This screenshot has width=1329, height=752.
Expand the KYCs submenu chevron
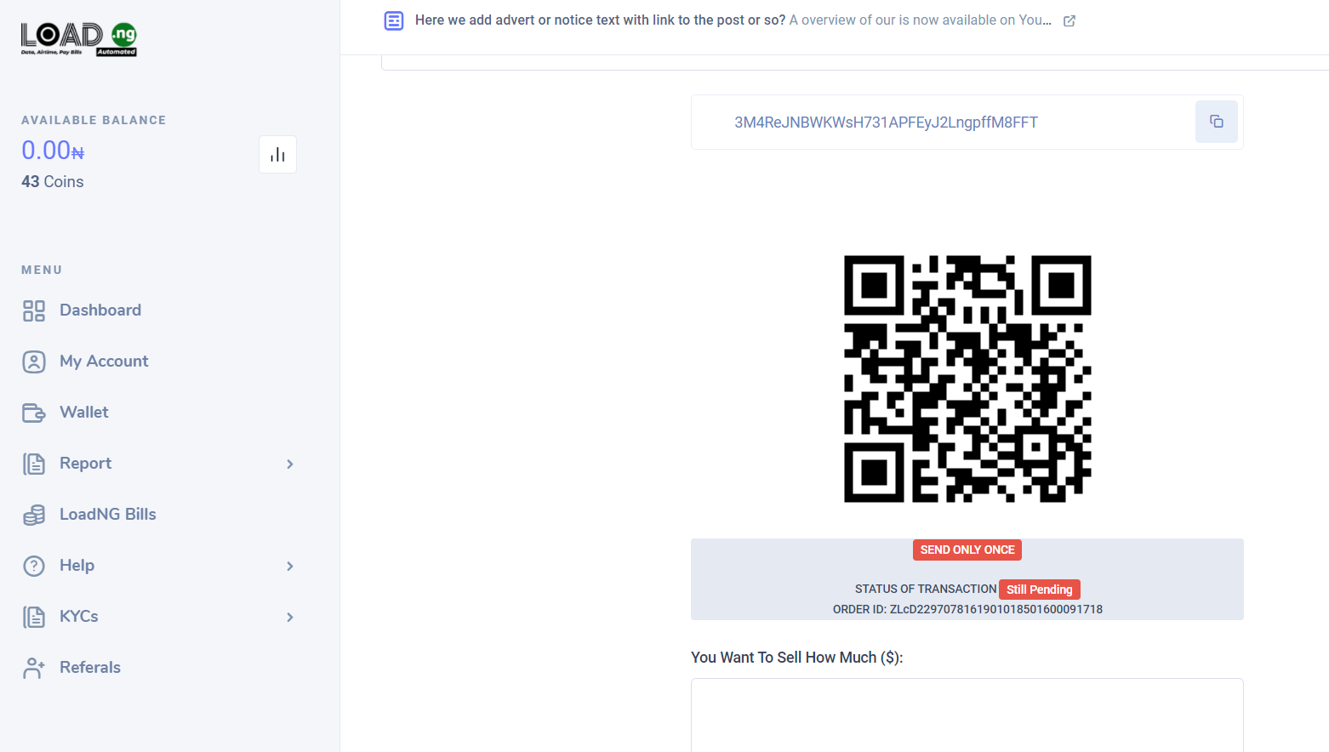[290, 617]
